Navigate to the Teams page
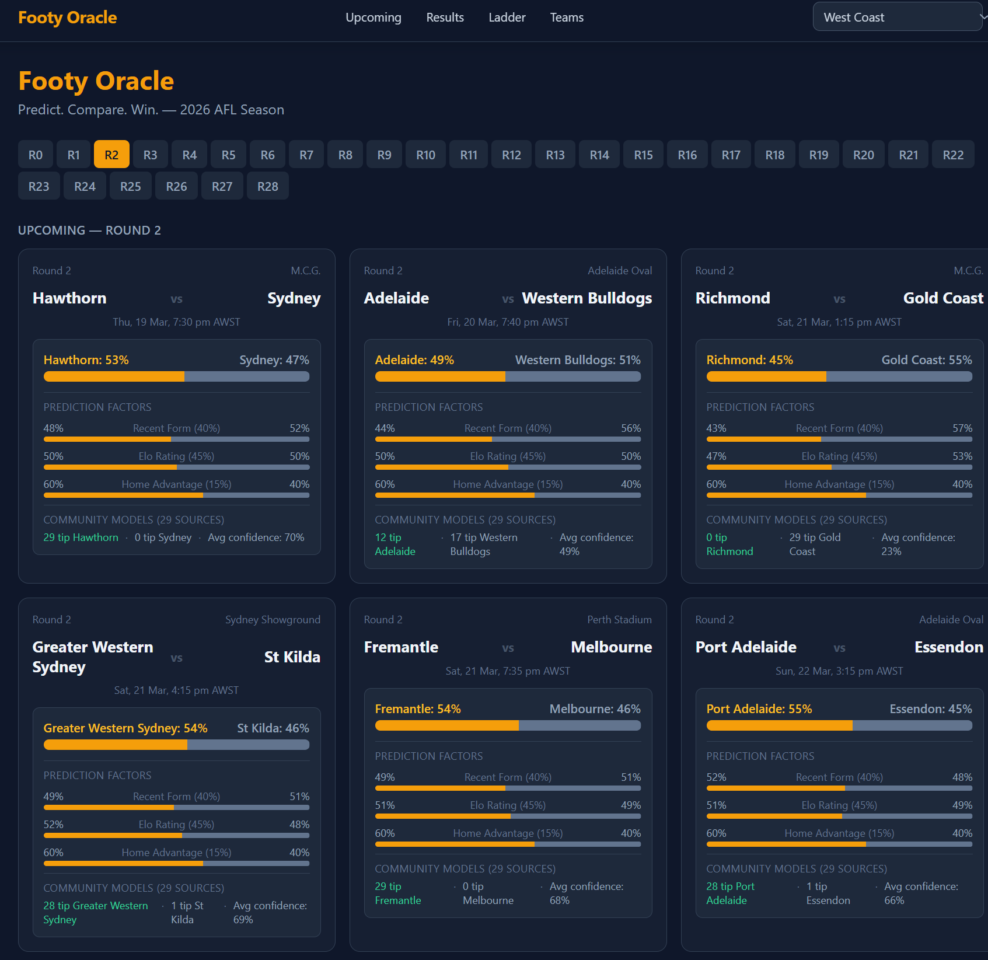This screenshot has width=988, height=960. pos(566,18)
